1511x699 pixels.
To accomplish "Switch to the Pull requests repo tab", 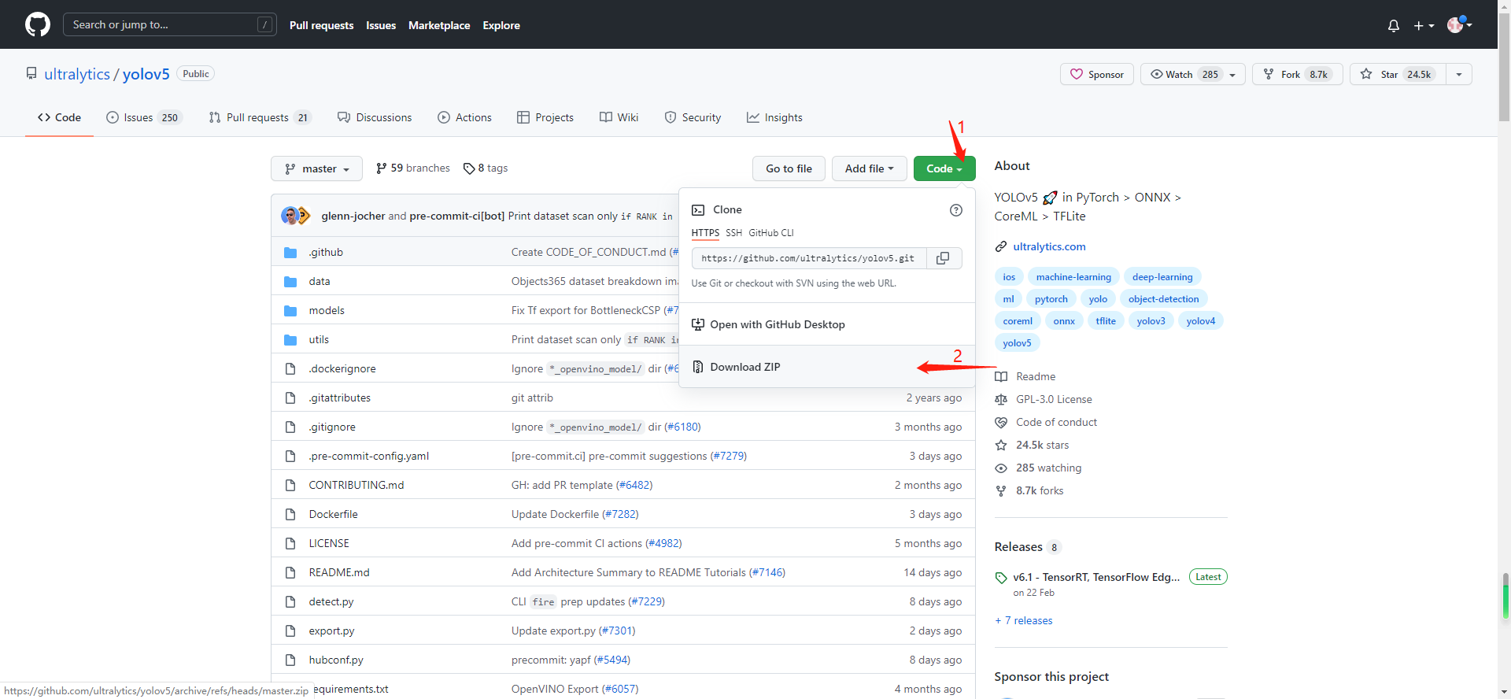I will (260, 117).
